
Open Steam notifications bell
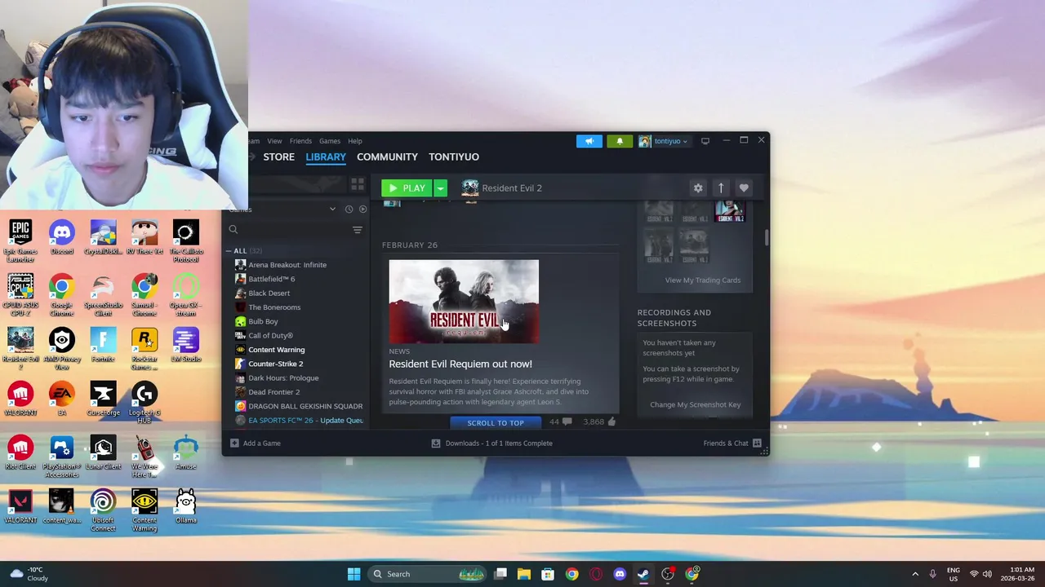(x=620, y=141)
